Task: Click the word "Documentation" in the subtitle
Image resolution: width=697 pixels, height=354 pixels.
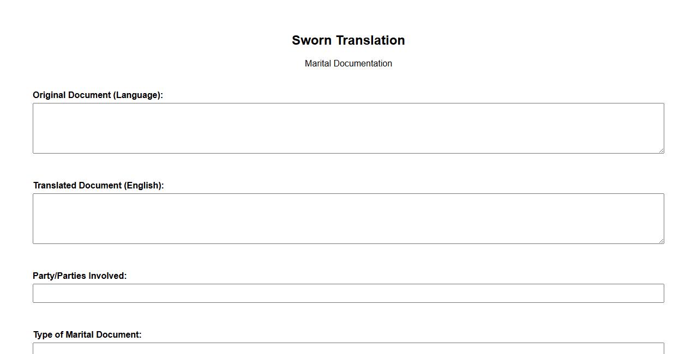Action: tap(363, 63)
